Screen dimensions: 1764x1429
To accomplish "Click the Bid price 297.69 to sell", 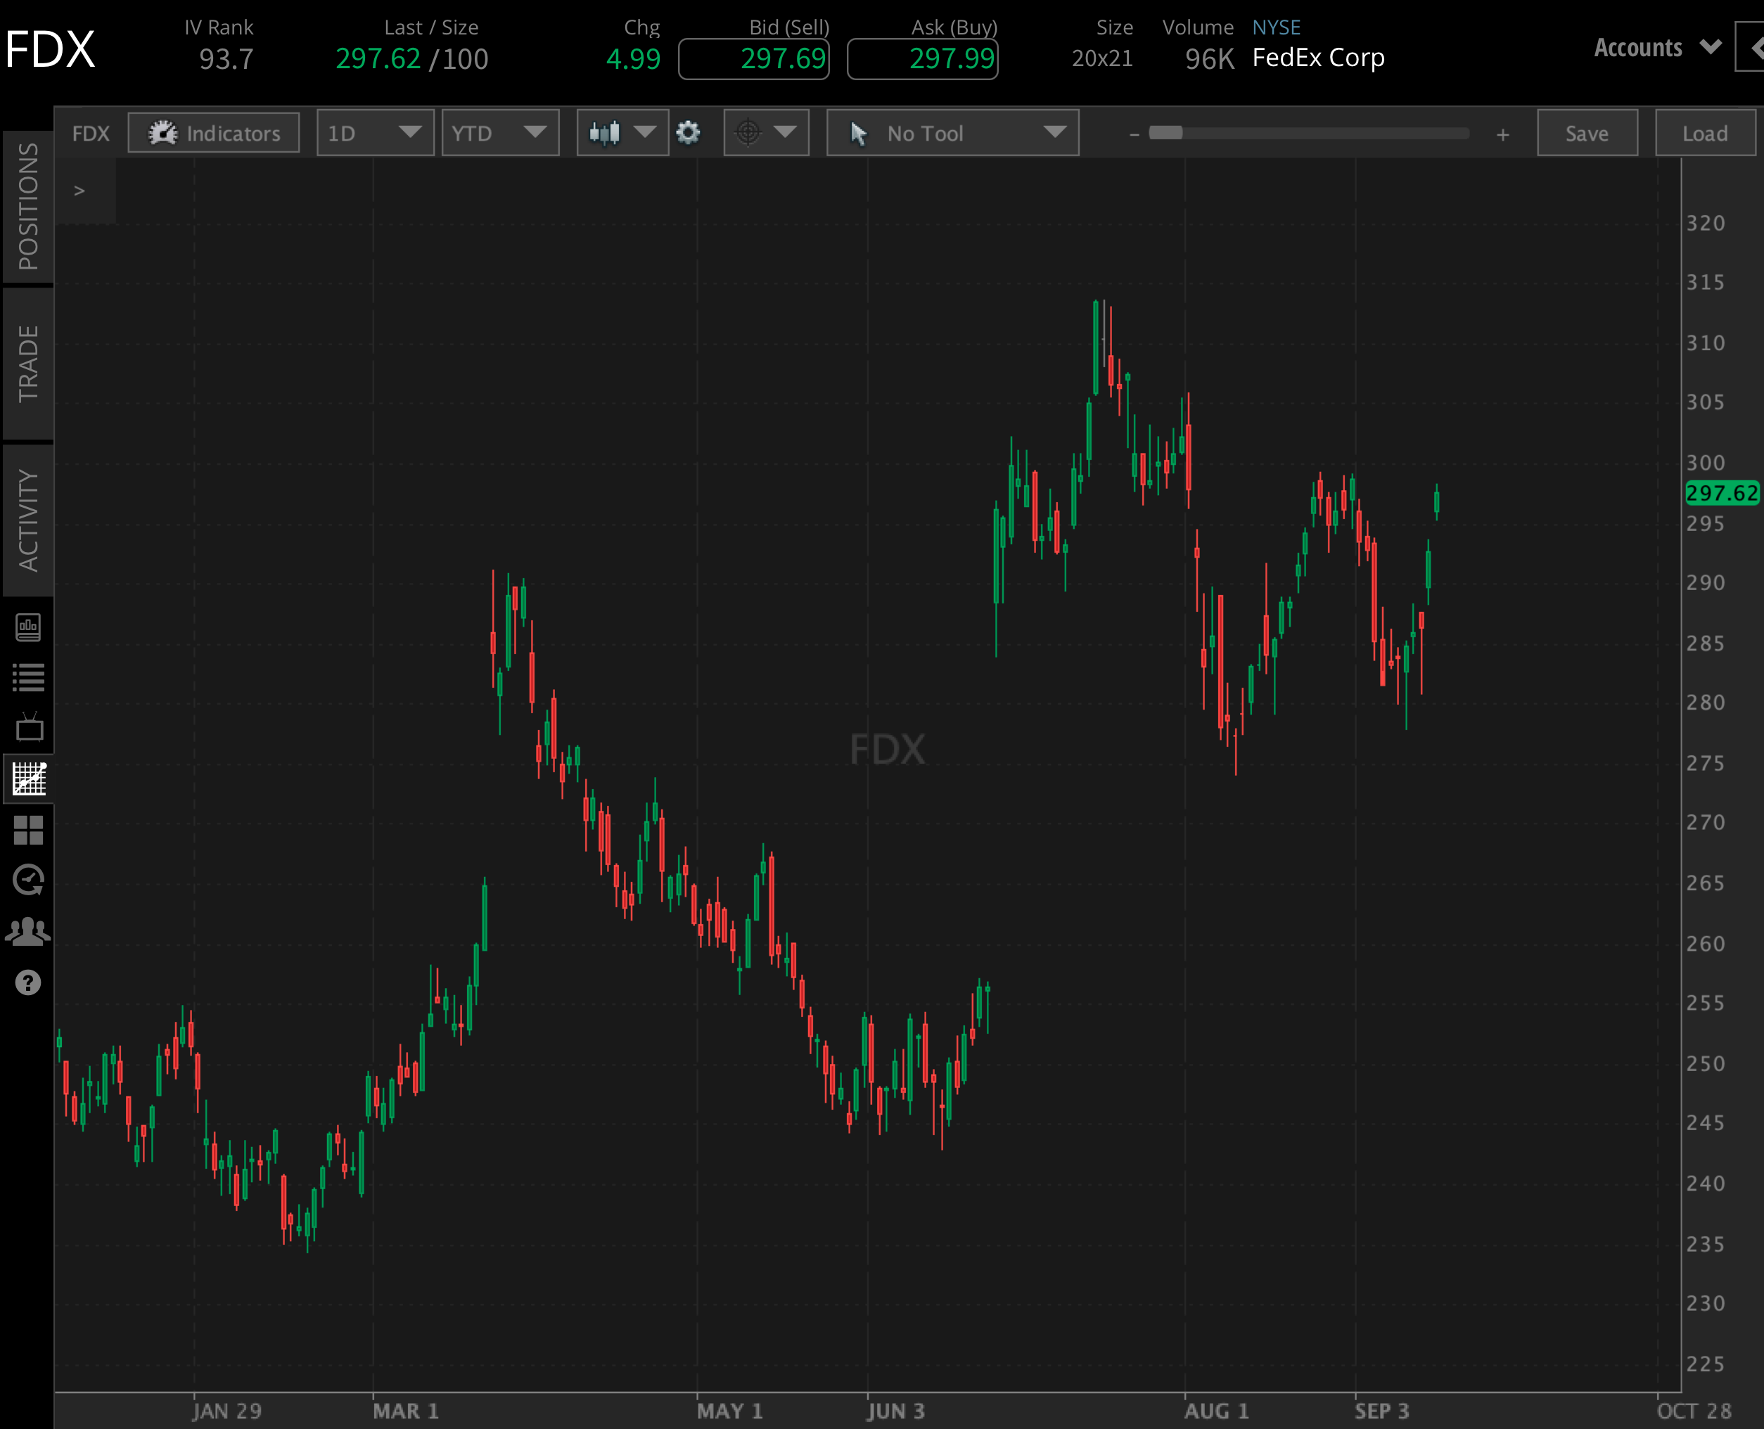I will click(753, 58).
